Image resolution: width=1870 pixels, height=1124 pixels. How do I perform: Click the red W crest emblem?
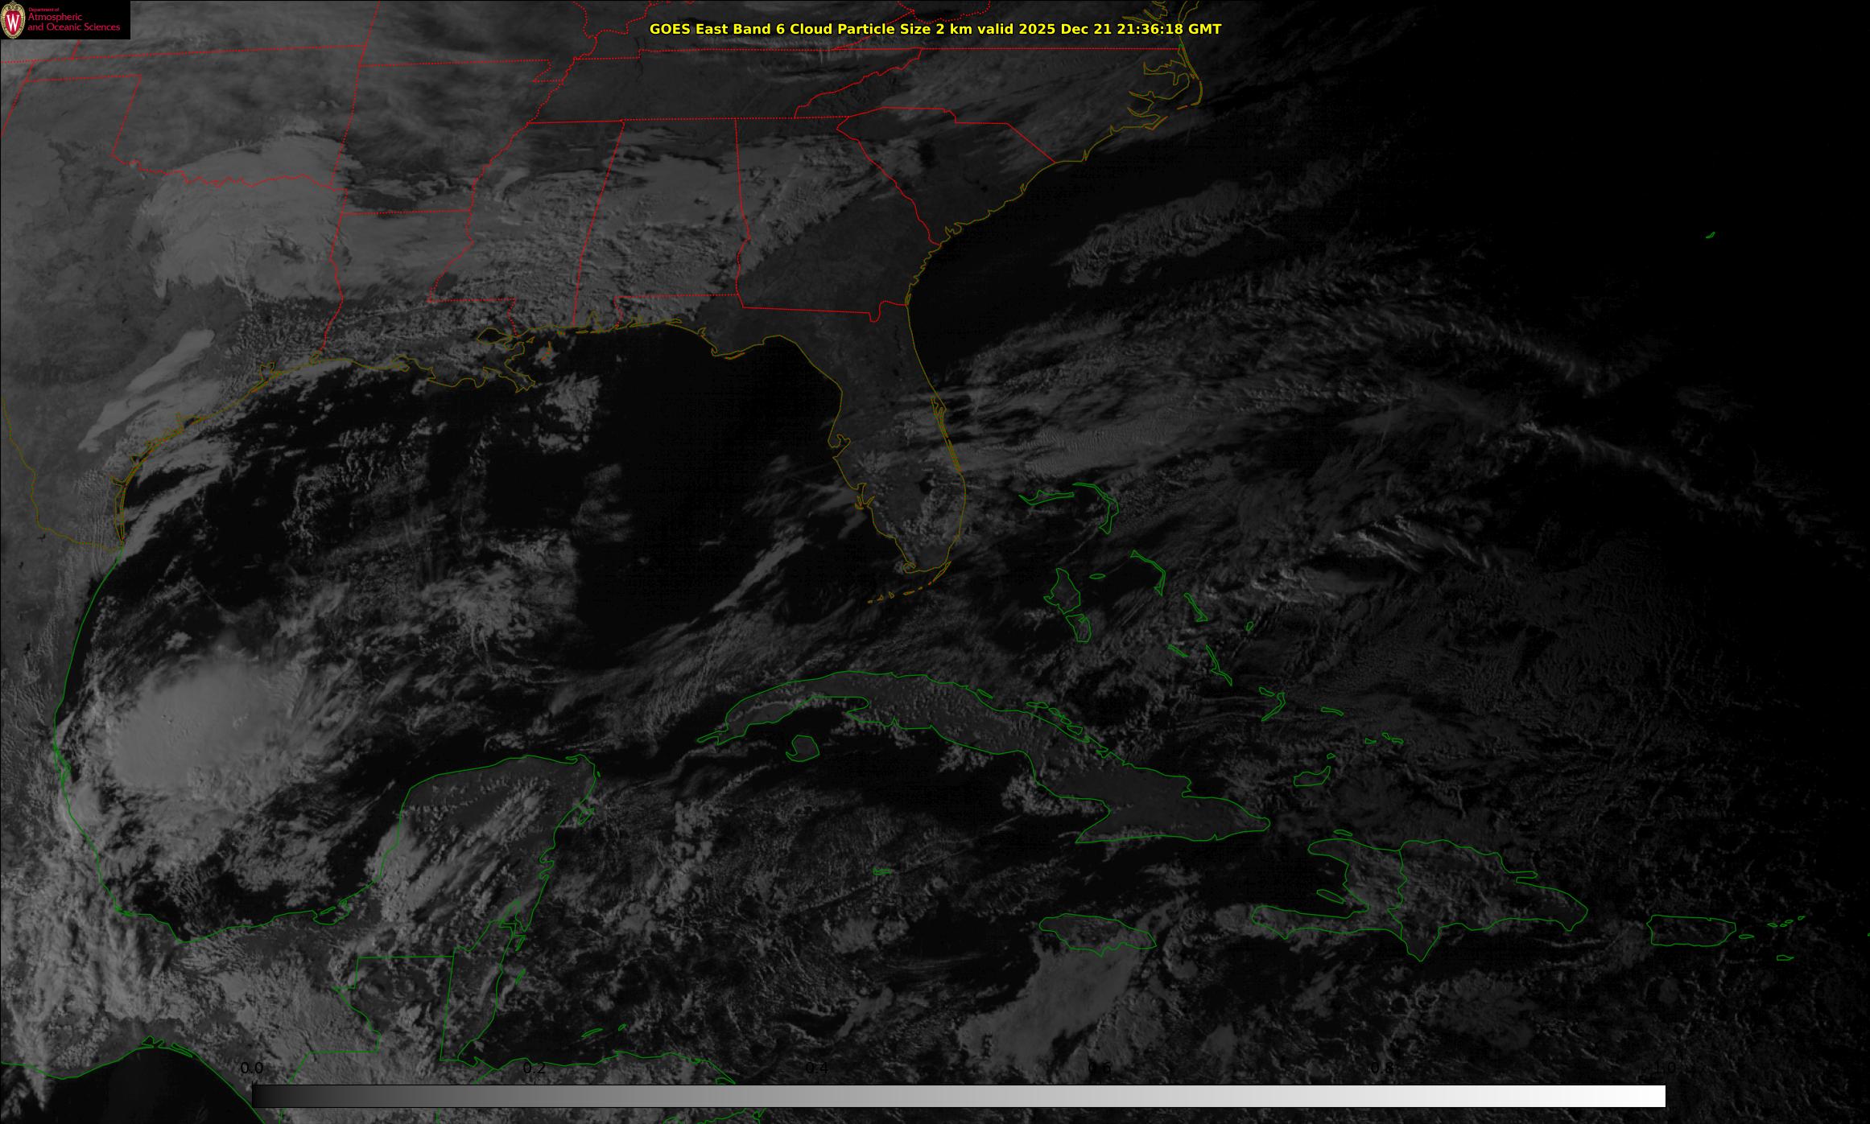(x=13, y=21)
